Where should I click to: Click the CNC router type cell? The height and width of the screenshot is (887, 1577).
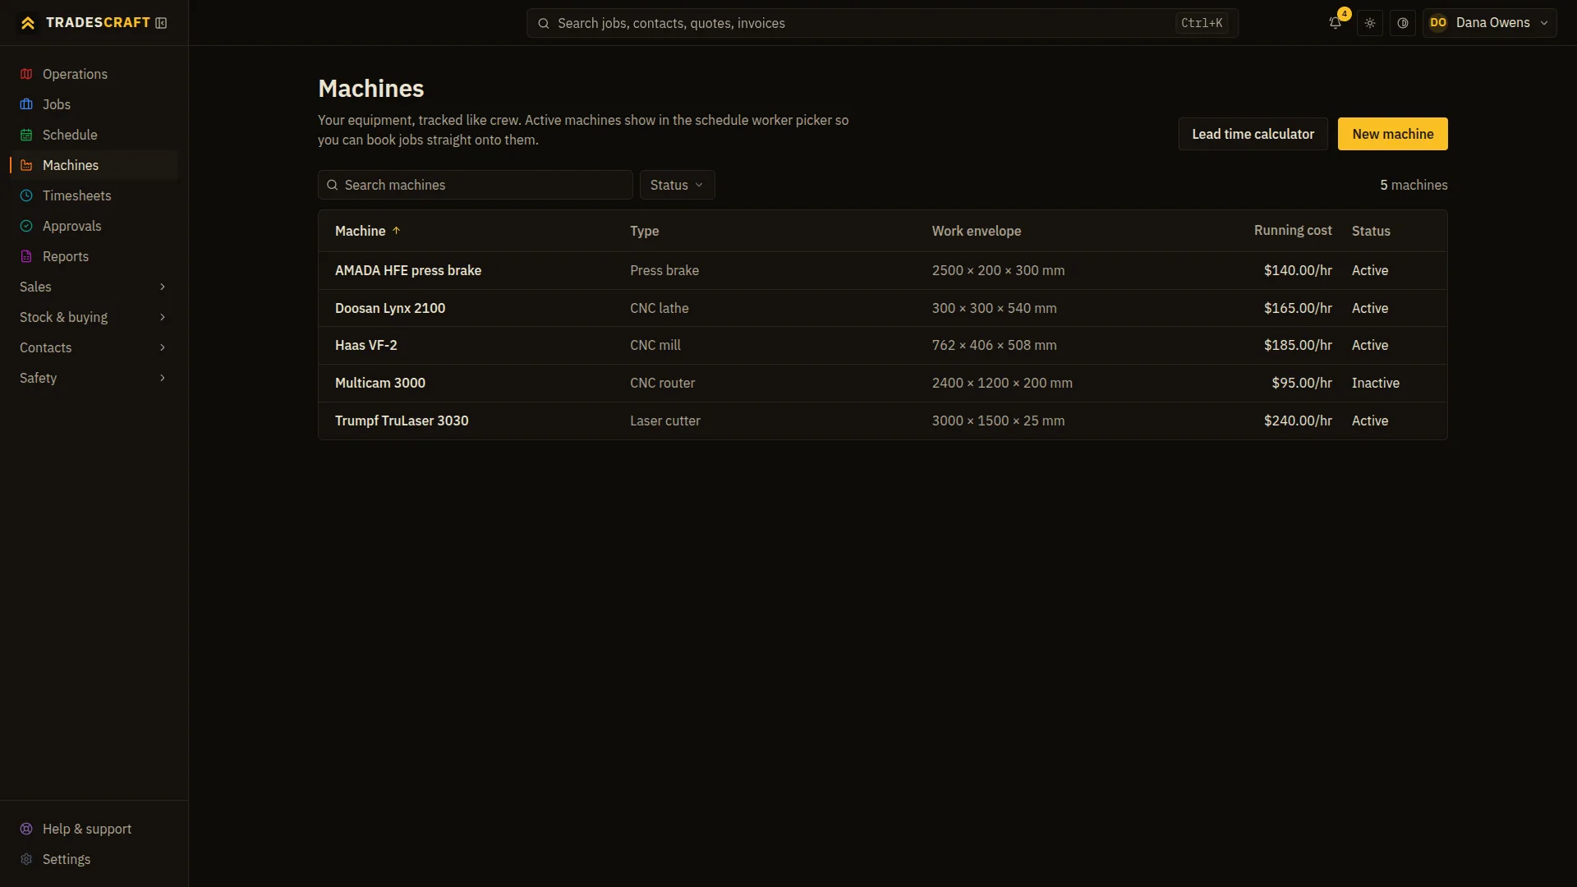662,383
